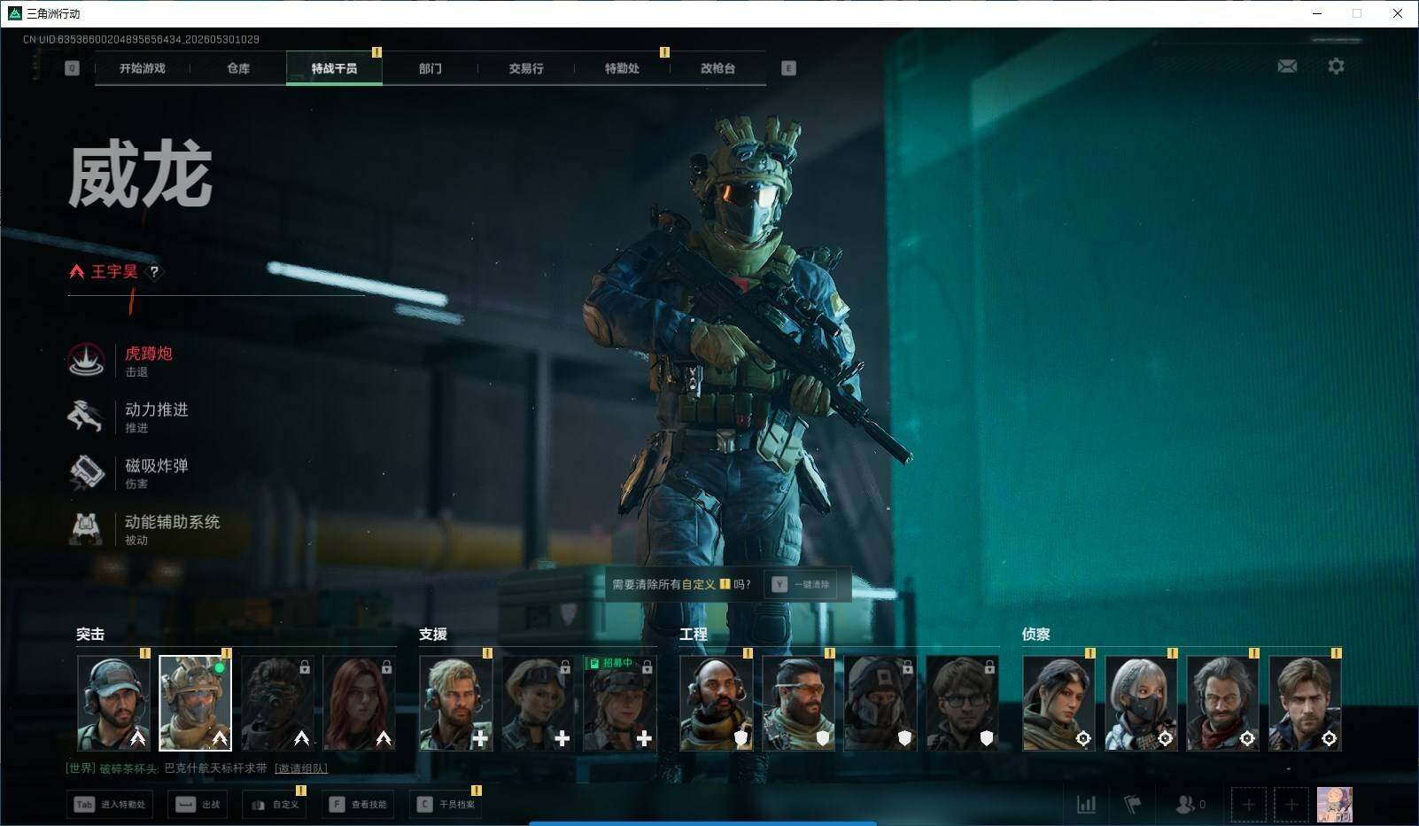The image size is (1419, 826).
Task: Click the first empty squad slot plus
Action: [x=1248, y=805]
